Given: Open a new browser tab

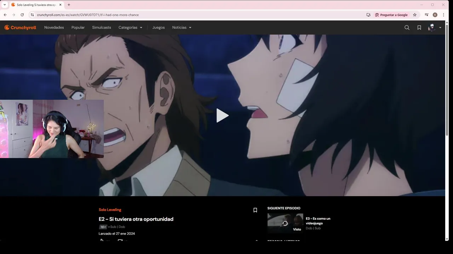Looking at the screenshot, I should tap(69, 5).
